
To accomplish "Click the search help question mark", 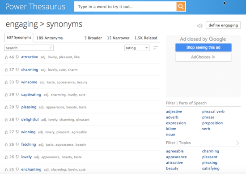I will pos(51,48).
